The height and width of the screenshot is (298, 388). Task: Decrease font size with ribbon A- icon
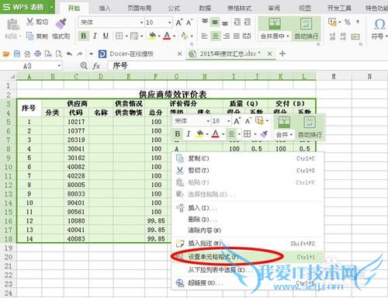click(x=189, y=23)
